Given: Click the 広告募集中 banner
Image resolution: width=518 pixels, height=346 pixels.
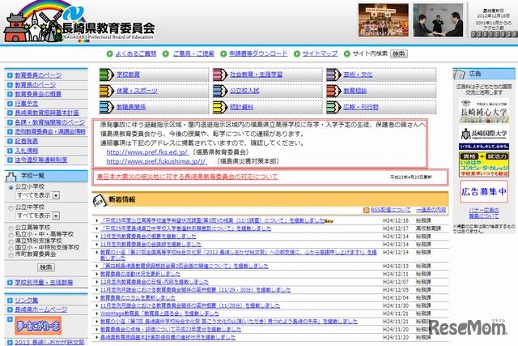Looking at the screenshot, I should pos(484,192).
